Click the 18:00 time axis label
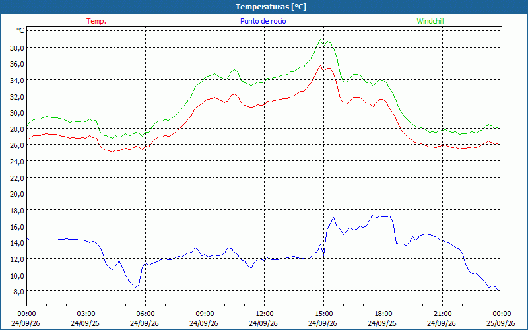528x330 pixels. [x=383, y=314]
